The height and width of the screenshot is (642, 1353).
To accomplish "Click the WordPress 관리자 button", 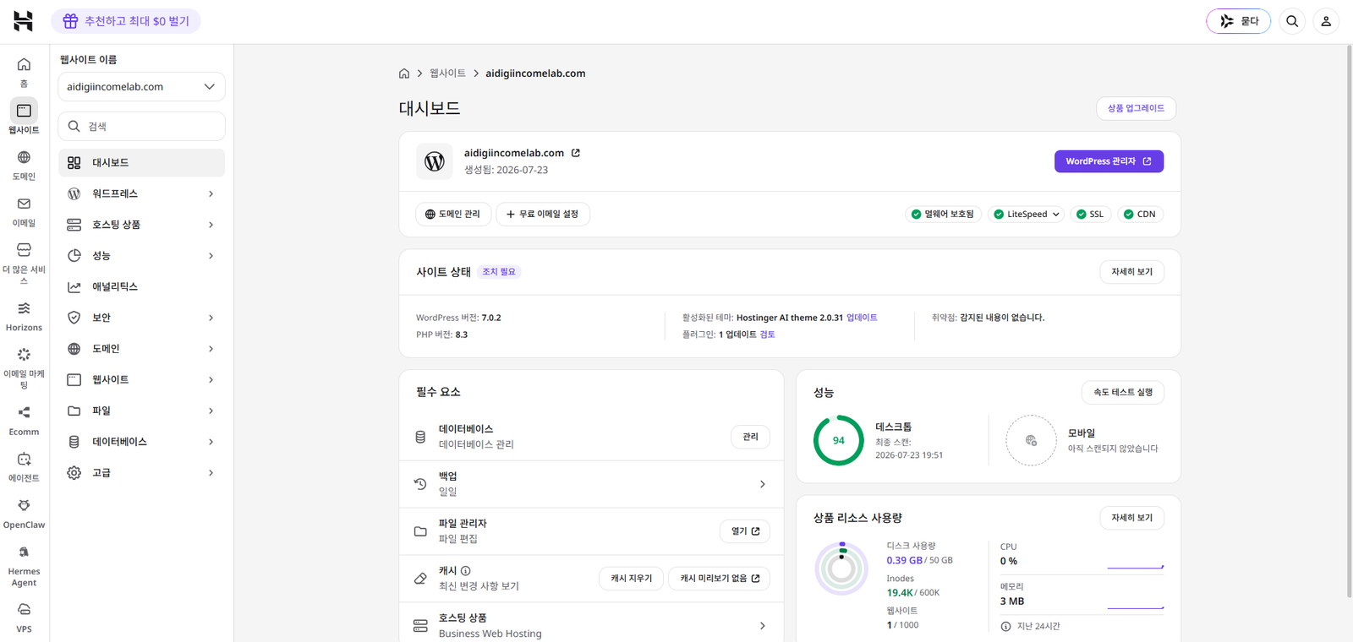I will pyautogui.click(x=1109, y=161).
